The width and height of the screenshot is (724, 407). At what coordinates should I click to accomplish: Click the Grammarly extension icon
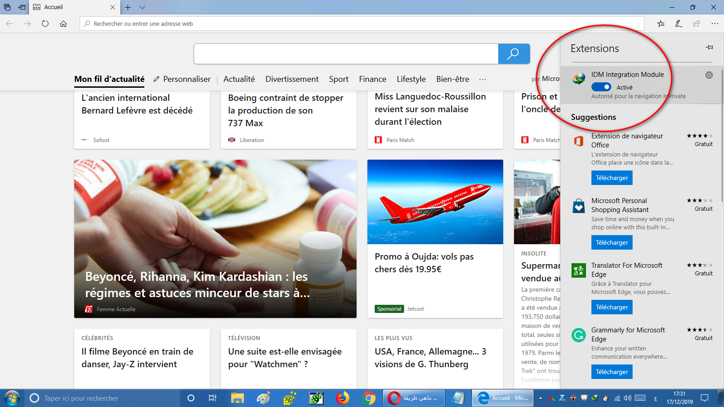[x=579, y=335]
